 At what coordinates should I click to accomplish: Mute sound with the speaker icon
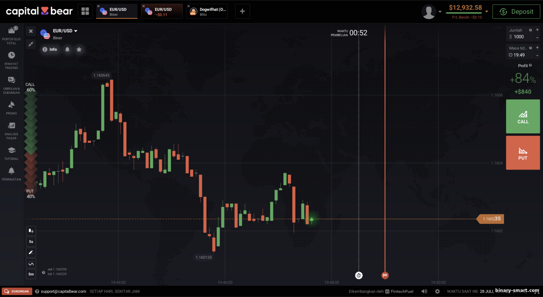click(x=424, y=291)
